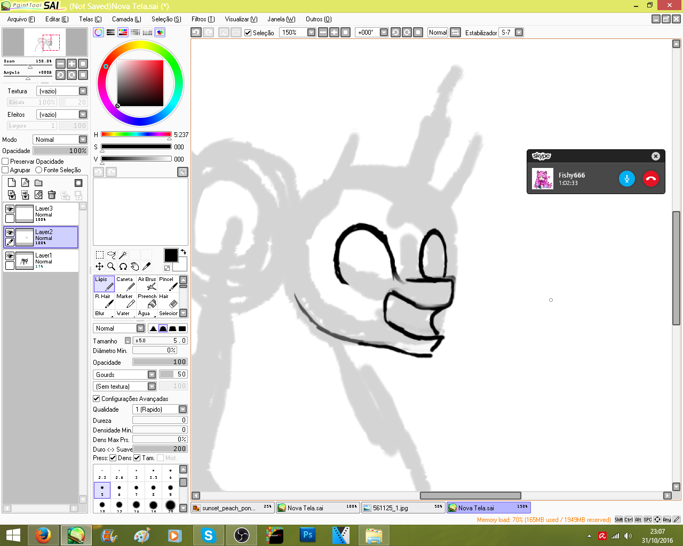Enable the Agrupar checkbox

[x=5, y=170]
